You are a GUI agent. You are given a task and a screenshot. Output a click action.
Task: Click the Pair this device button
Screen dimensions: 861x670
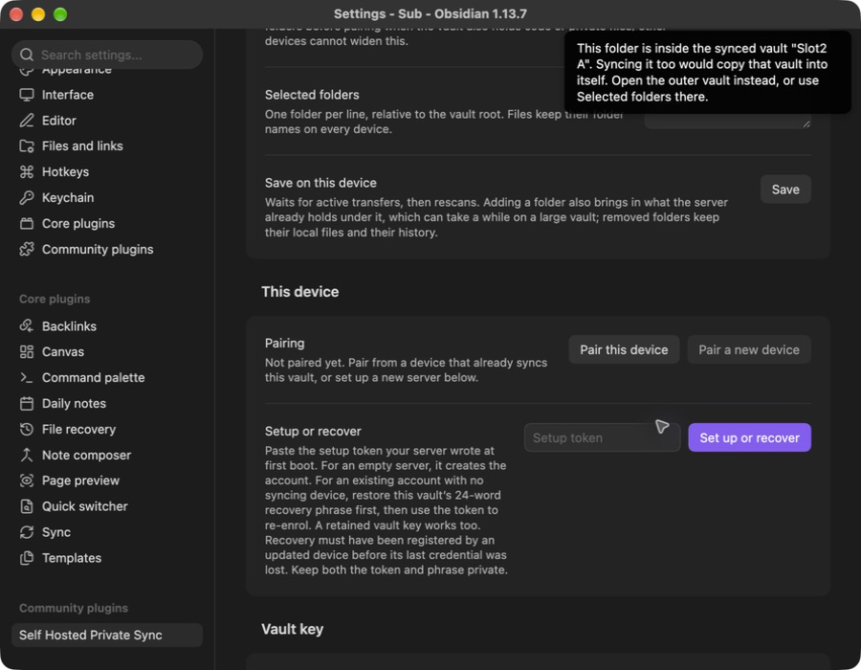(624, 349)
